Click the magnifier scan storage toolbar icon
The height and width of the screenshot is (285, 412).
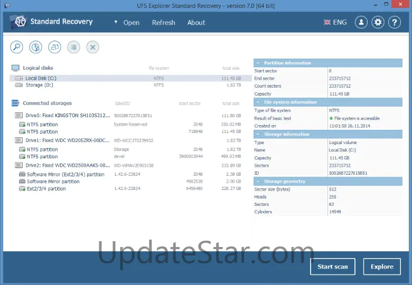16,47
